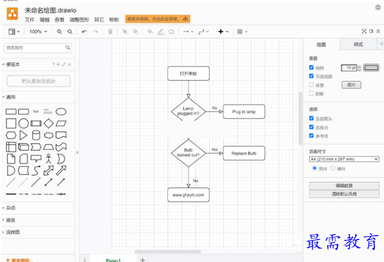Click the draw.io orange logo icon

click(x=12, y=13)
